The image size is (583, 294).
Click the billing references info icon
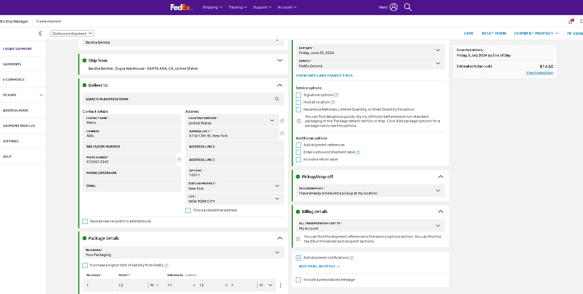coord(298,239)
